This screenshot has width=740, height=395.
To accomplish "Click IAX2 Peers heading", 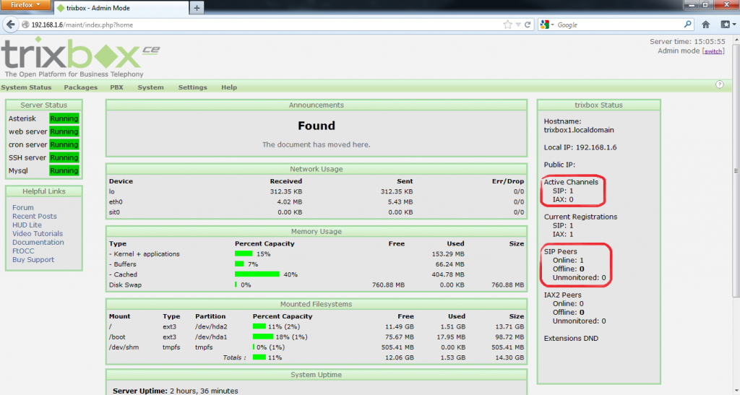I will coord(562,295).
